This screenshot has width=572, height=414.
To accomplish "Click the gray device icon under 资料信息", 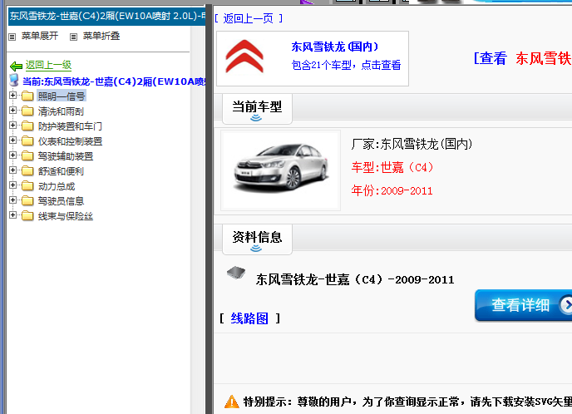I will coord(236,273).
